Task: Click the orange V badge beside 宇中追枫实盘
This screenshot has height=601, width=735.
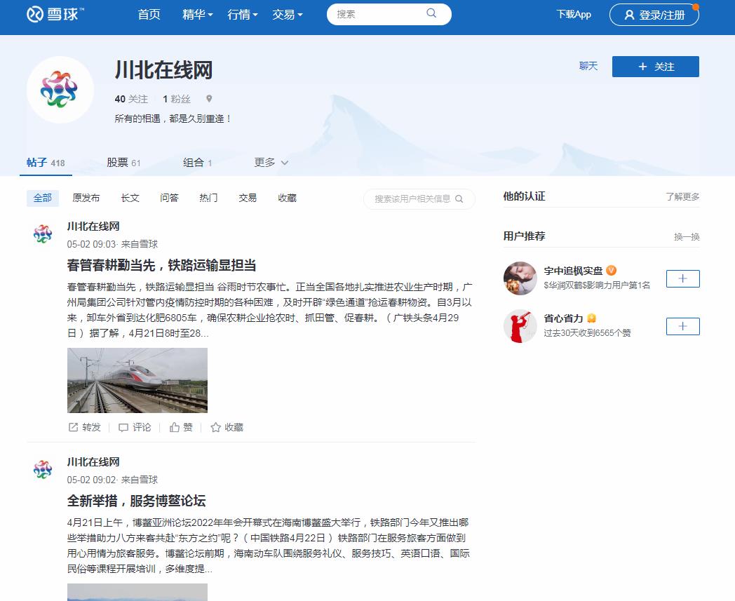Action: tap(612, 271)
